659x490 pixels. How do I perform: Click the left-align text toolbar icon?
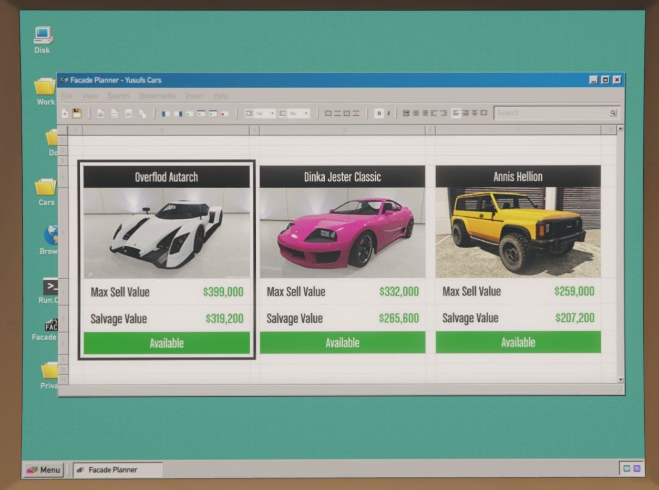(x=456, y=113)
